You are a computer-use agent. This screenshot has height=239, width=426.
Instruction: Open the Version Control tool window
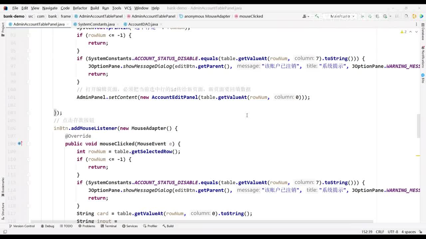point(22,226)
